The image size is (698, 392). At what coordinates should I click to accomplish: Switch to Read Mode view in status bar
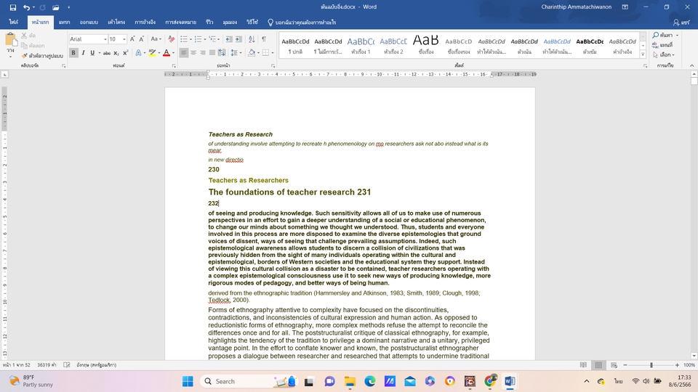(583, 365)
